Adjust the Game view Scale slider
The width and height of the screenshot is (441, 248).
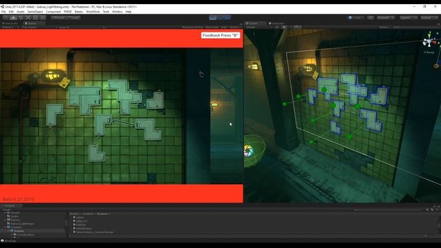pyautogui.click(x=85, y=28)
